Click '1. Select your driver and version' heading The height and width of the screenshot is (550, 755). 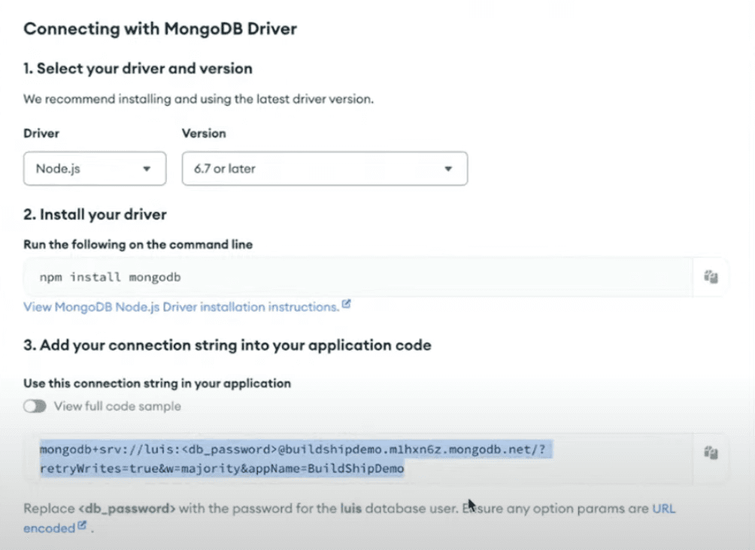coord(138,68)
